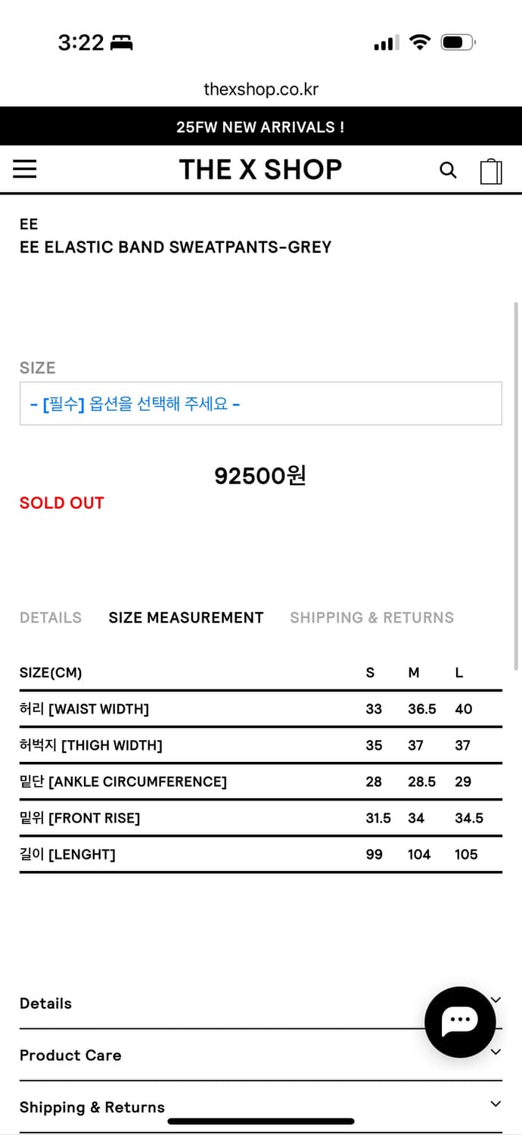
Task: Open the hamburger navigation menu
Action: coord(24,169)
